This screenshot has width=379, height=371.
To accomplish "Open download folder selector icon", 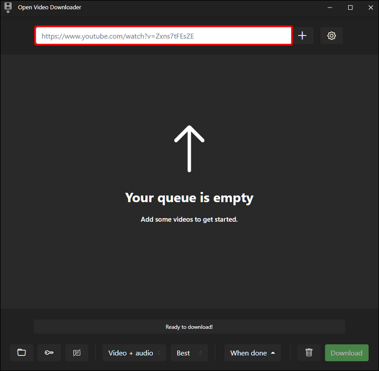I will pos(22,353).
